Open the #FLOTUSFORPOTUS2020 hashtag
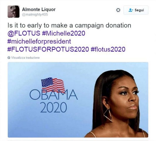This screenshot has width=156, height=141. [48, 49]
